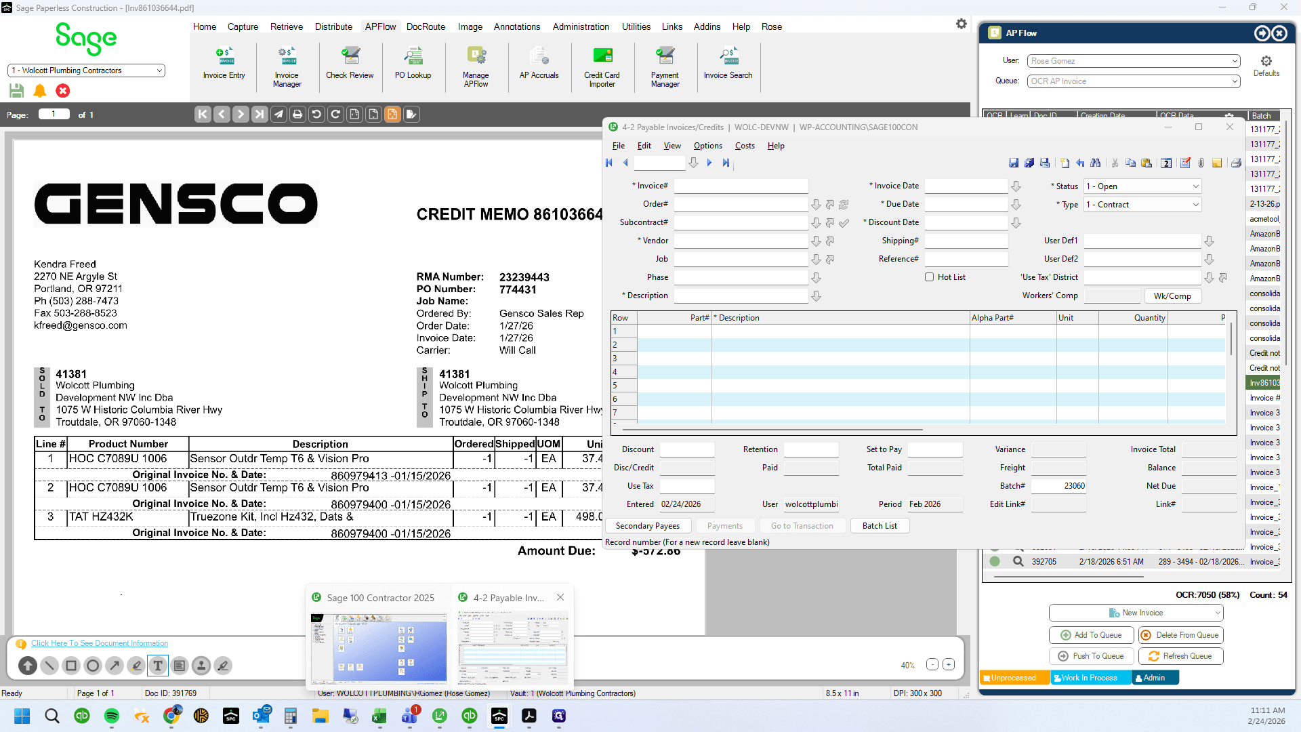The image size is (1301, 732).
Task: Open the AP Accruals tool
Action: click(x=539, y=64)
